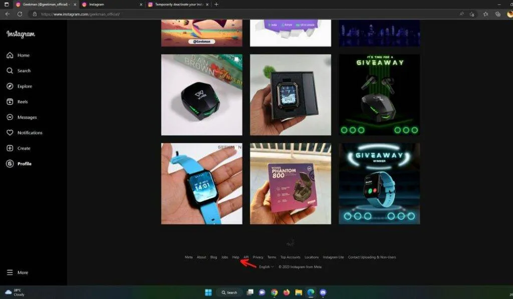The width and height of the screenshot is (513, 299).
Task: Launch Firefox from the taskbar
Action: [287, 292]
